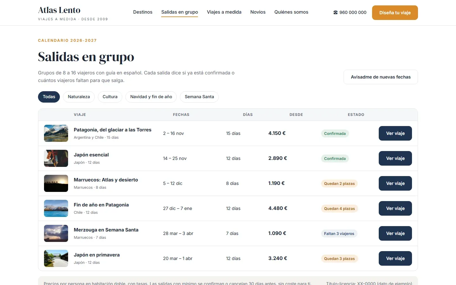Apply the Semana Santa filter

(x=199, y=97)
